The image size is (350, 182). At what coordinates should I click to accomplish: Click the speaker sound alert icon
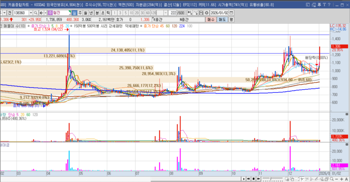pos(41,13)
